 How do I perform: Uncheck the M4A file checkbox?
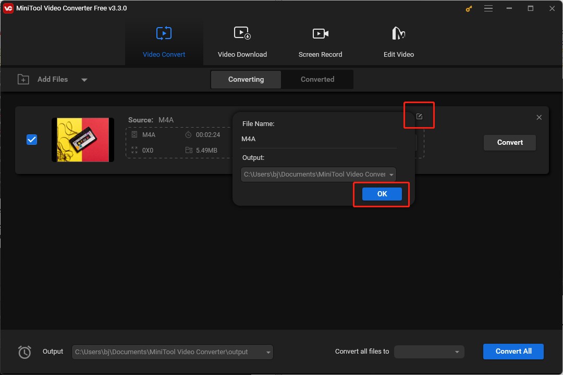pyautogui.click(x=32, y=140)
